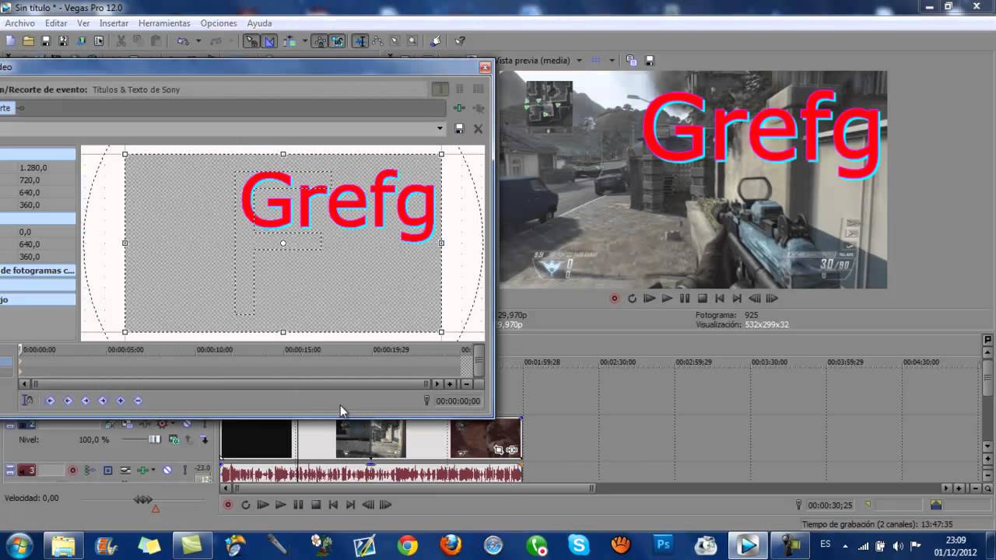Click the Save project floppy icon

click(x=46, y=41)
